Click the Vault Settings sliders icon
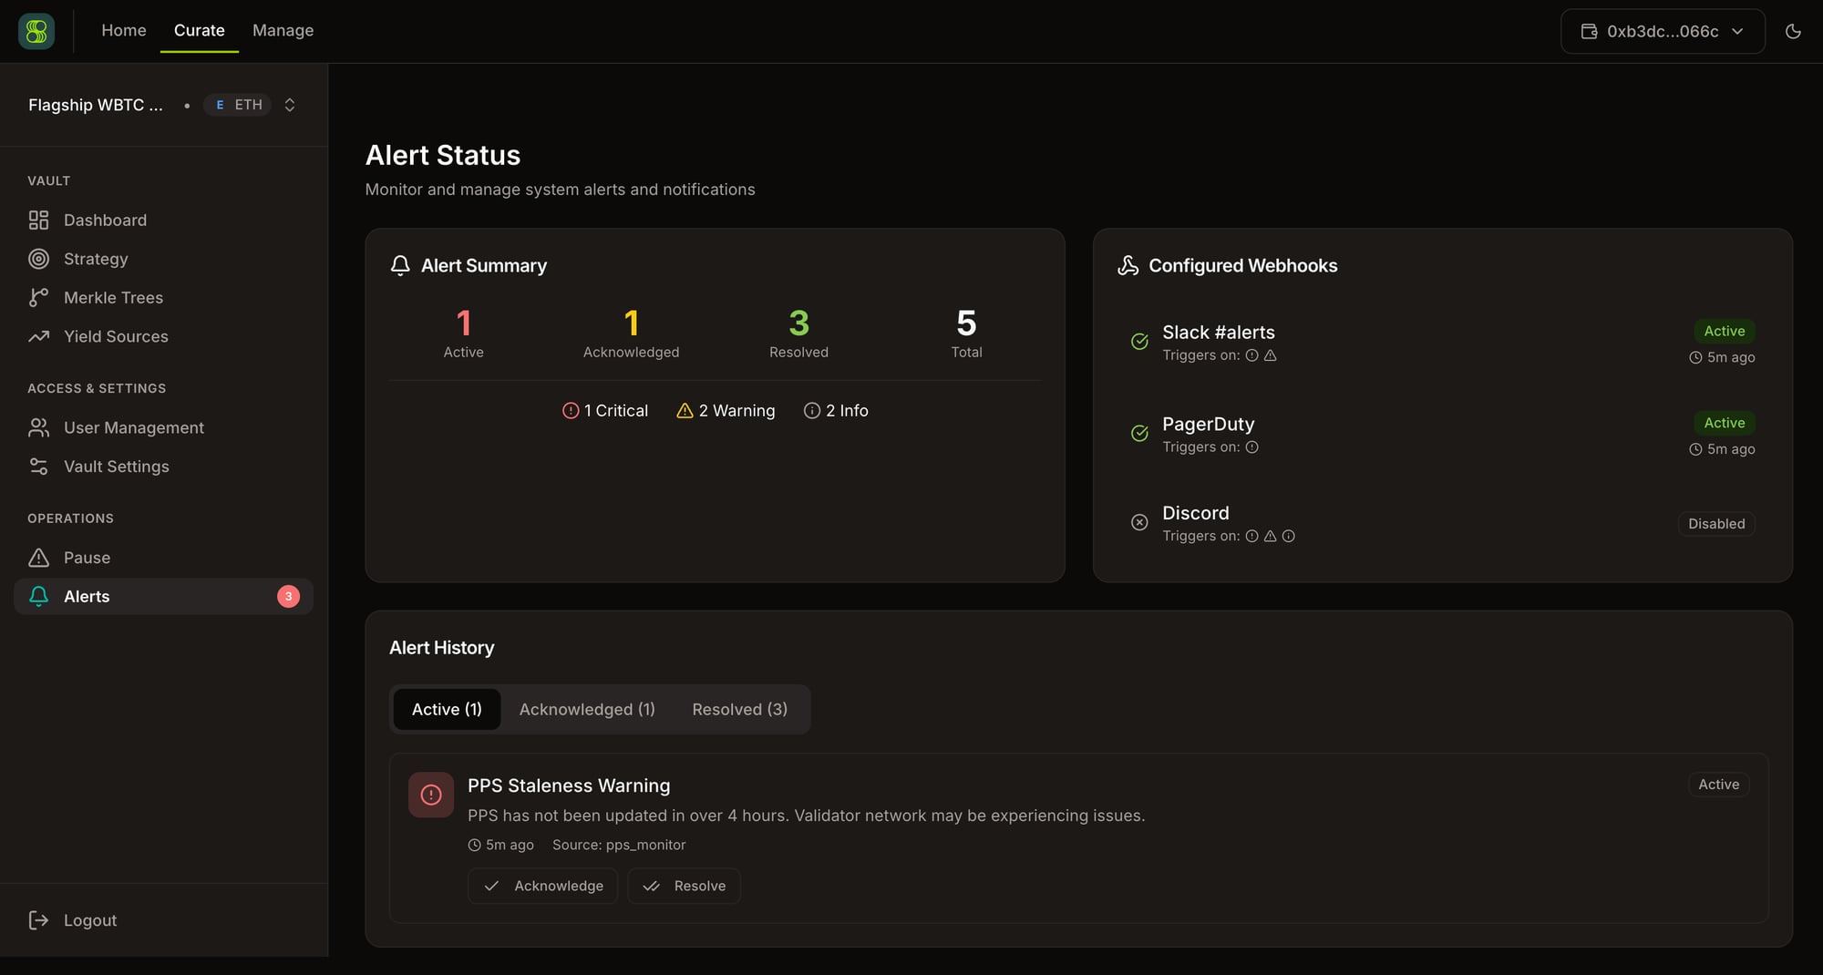Viewport: 1823px width, 975px height. point(38,466)
